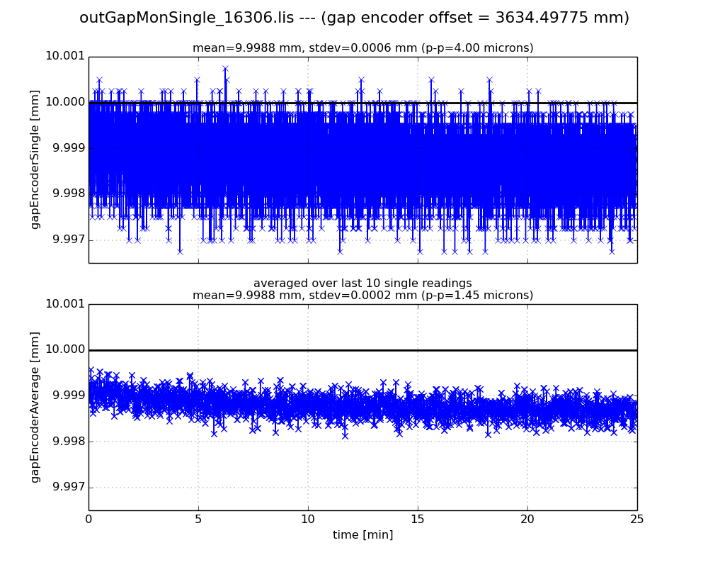Image resolution: width=708 pixels, height=567 pixels.
Task: Click the top plot's mean=9.9988 stdev=0.0006 title
Action: pos(362,48)
